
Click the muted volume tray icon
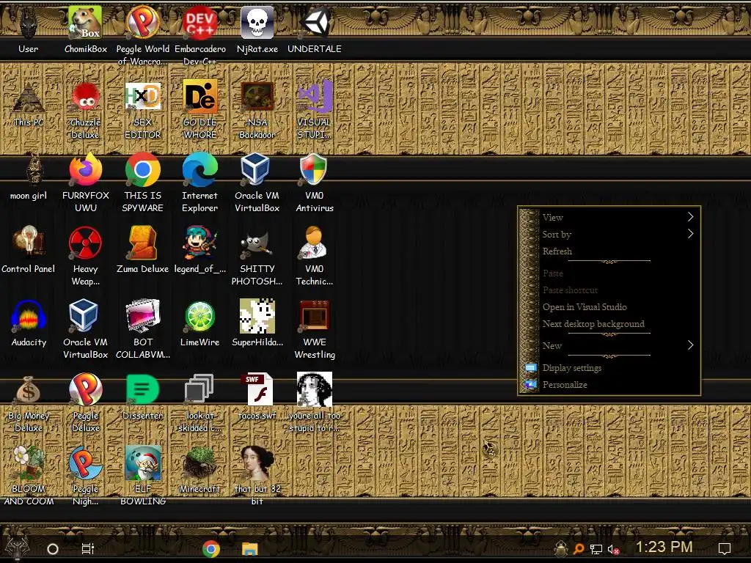click(x=613, y=549)
